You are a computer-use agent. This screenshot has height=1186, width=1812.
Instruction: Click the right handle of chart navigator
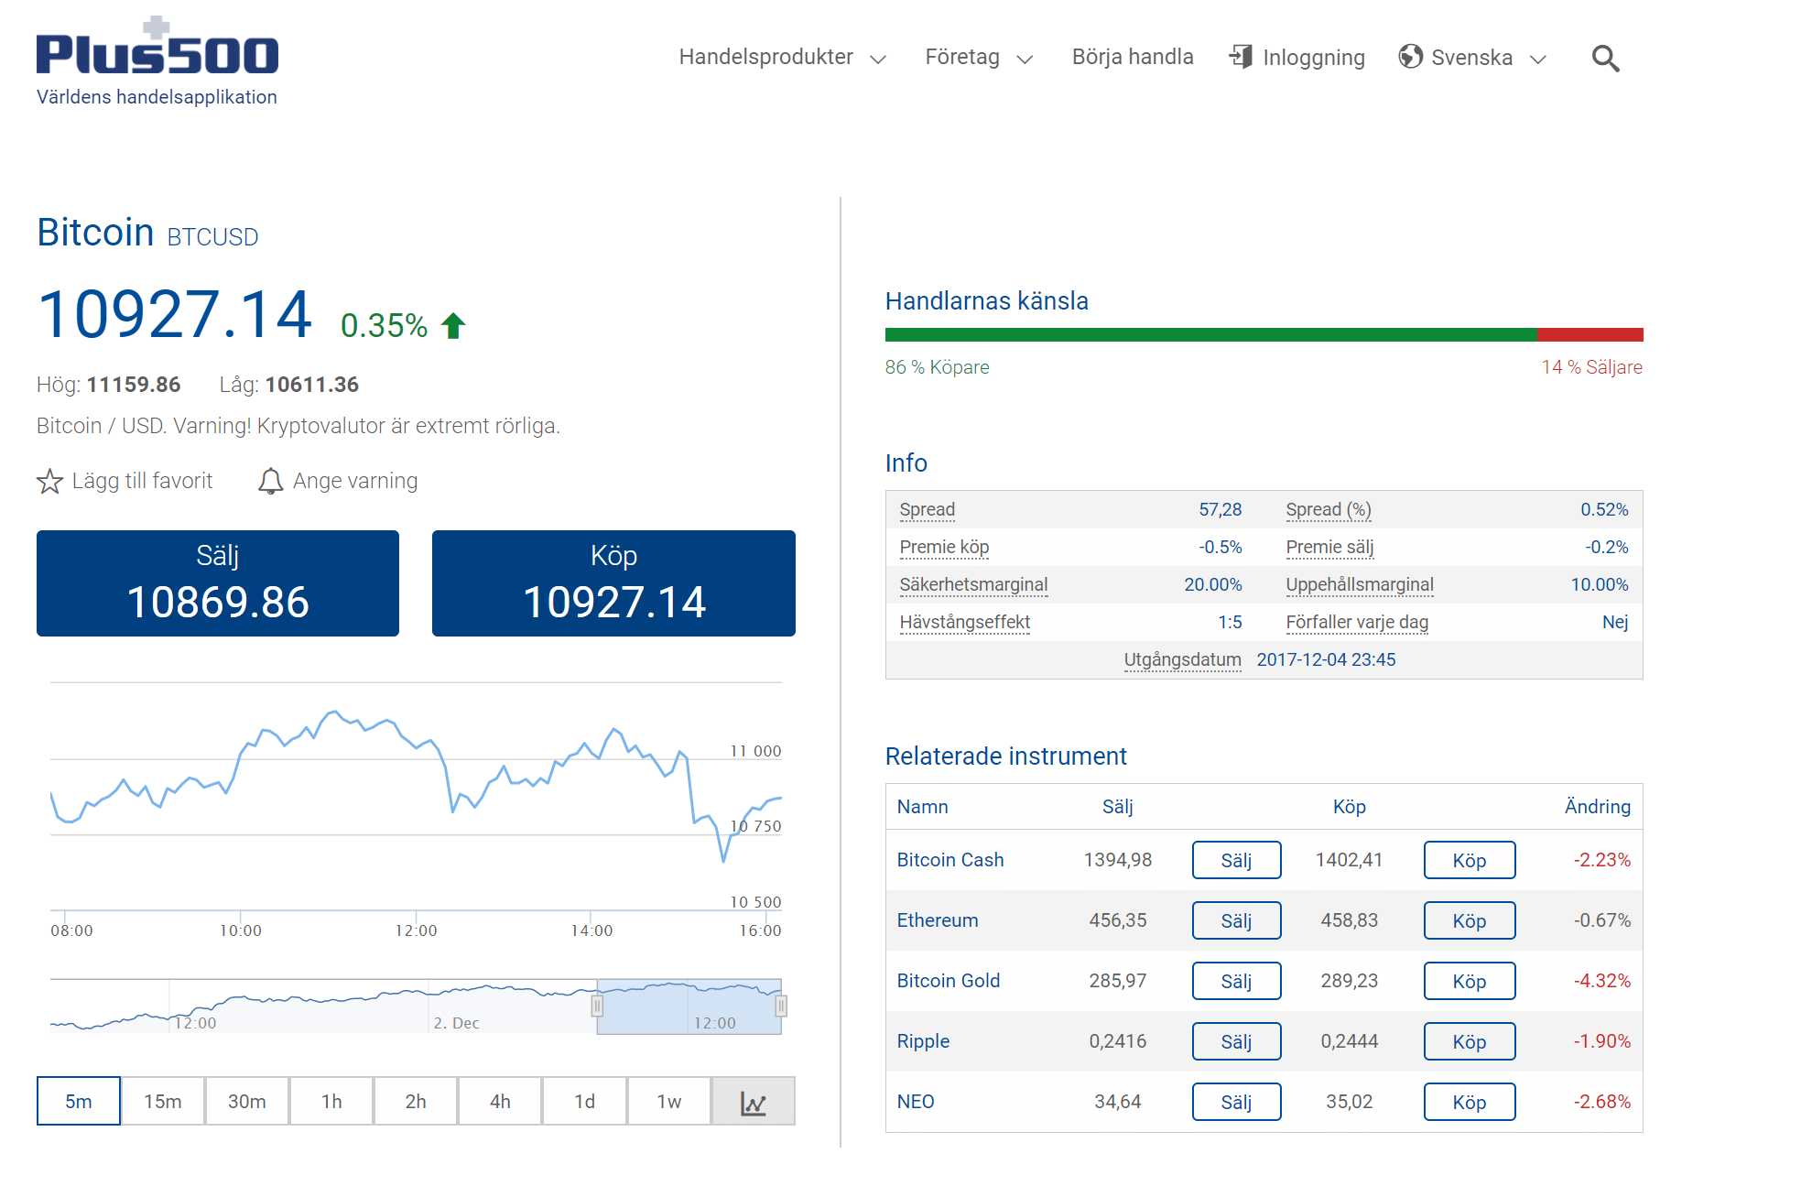(781, 1006)
